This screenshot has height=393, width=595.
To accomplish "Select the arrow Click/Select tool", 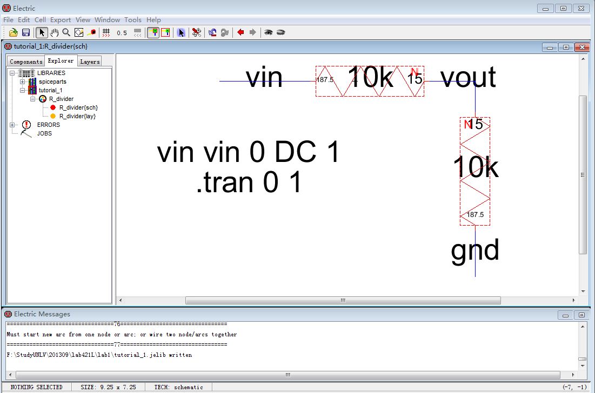I will 42,32.
